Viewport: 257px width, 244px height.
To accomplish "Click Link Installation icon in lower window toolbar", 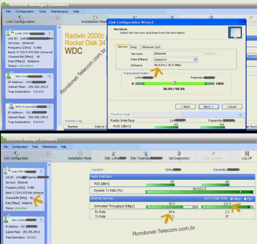I will tap(48, 153).
